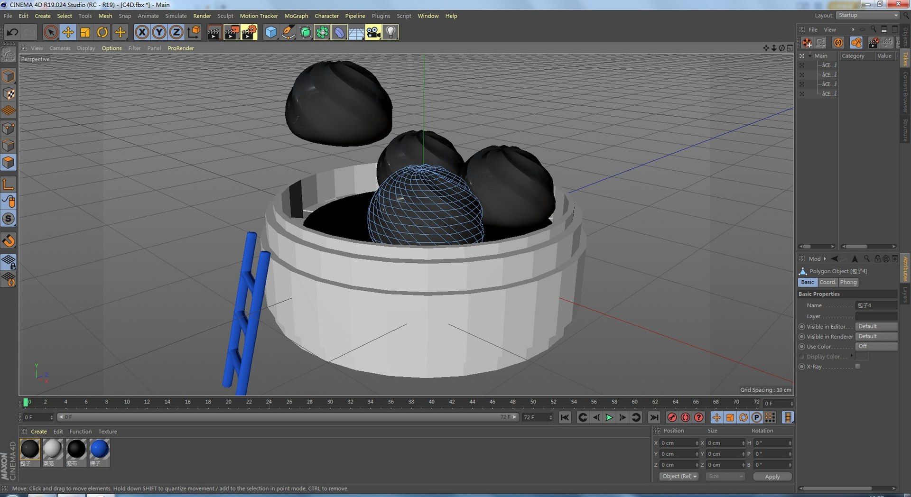Render the active view clapperboard

point(214,32)
